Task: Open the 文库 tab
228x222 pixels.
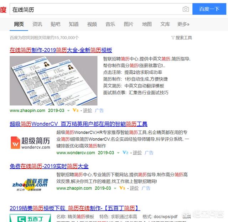Action: 165,24
